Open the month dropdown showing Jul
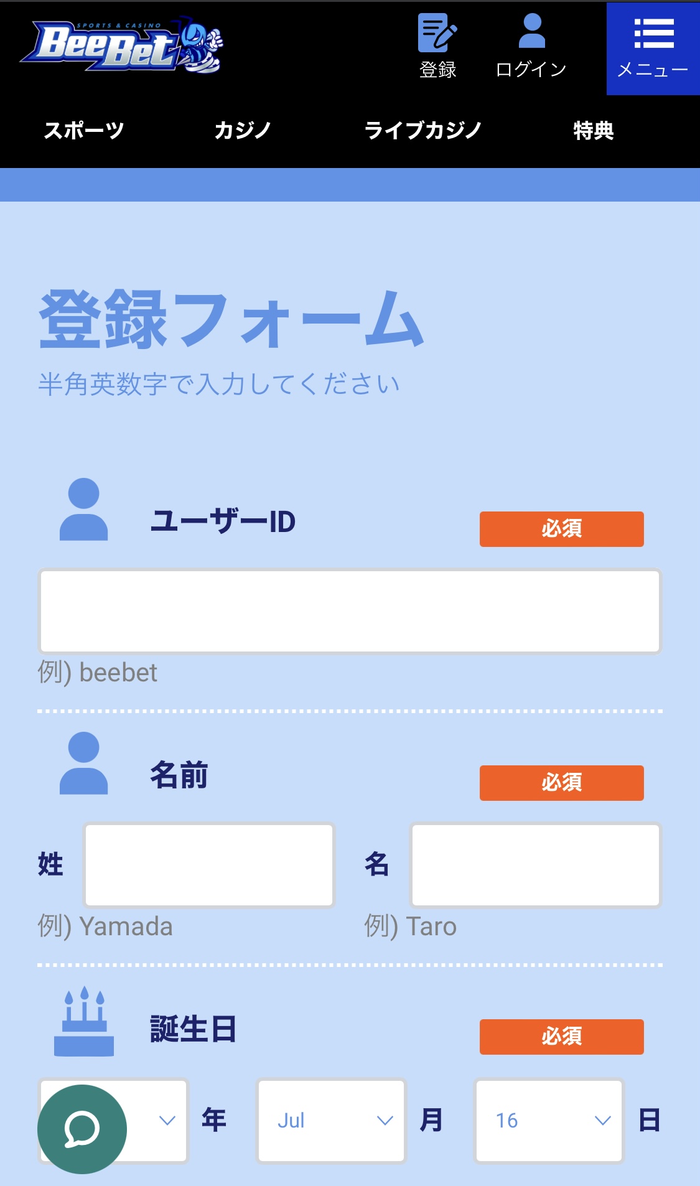The image size is (700, 1186). tap(331, 1120)
